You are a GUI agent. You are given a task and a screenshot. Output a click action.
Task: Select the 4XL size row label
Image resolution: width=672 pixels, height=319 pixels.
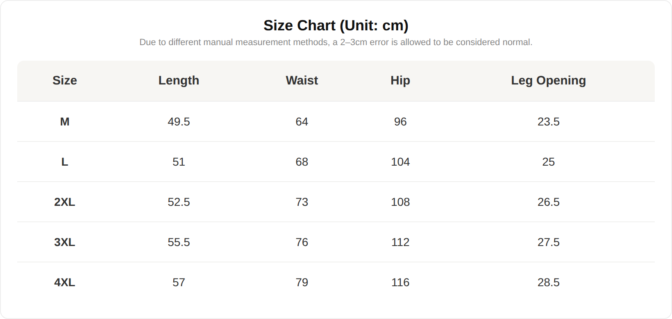tap(65, 283)
